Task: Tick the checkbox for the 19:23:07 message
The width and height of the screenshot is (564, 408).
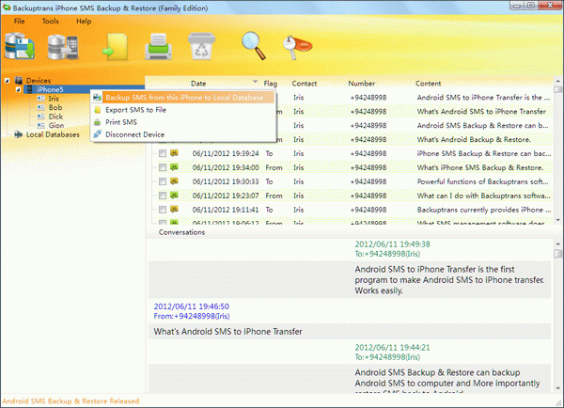Action: 163,196
